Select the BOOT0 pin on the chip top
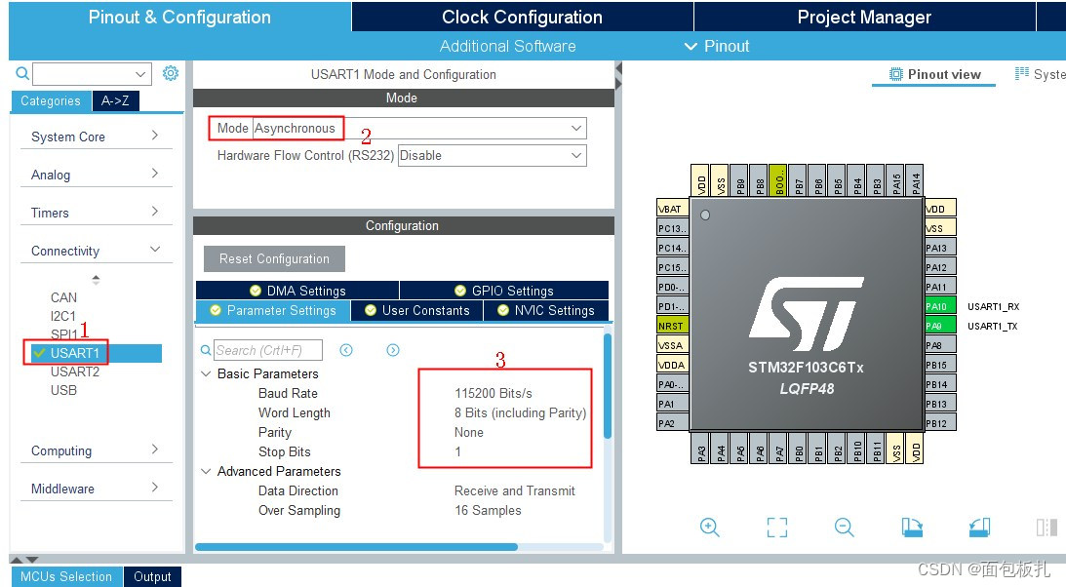Screen dimensions: 1066x587 (x=777, y=180)
